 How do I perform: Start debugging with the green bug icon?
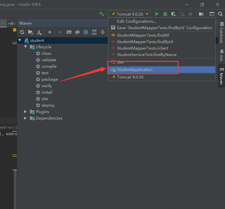coord(165,14)
